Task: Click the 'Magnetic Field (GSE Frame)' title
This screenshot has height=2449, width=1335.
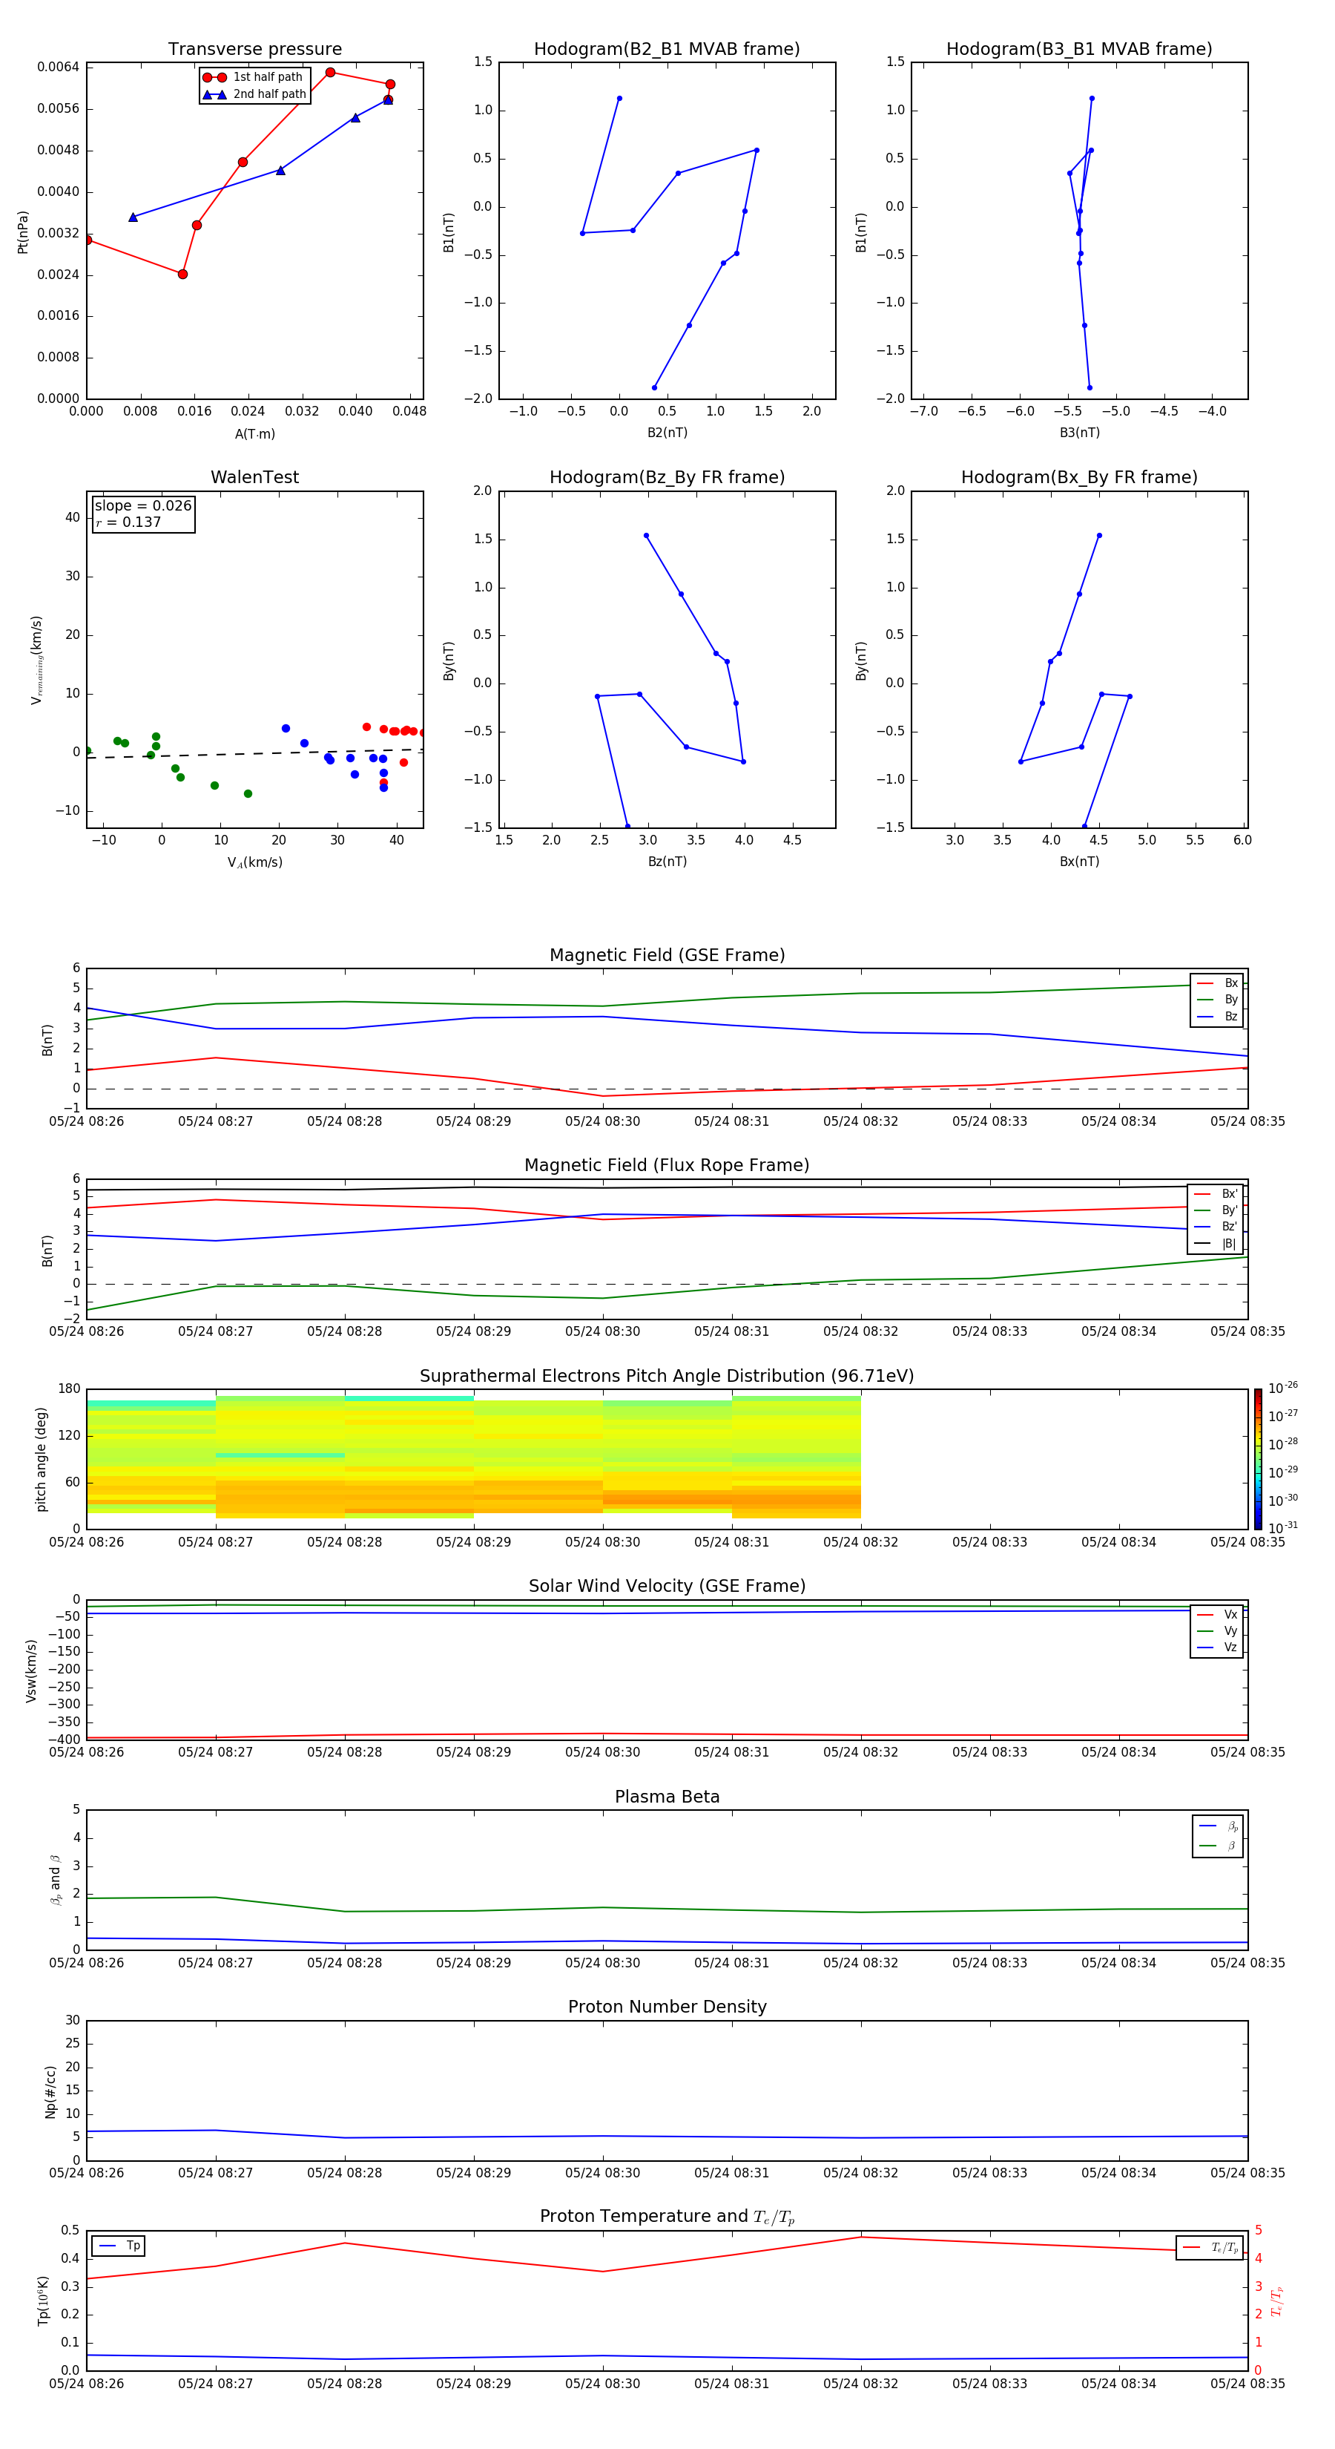Action: (667, 955)
